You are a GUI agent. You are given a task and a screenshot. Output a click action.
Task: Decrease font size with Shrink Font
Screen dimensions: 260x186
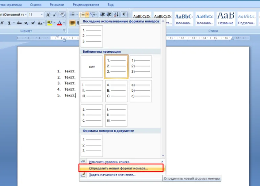tap(55, 15)
